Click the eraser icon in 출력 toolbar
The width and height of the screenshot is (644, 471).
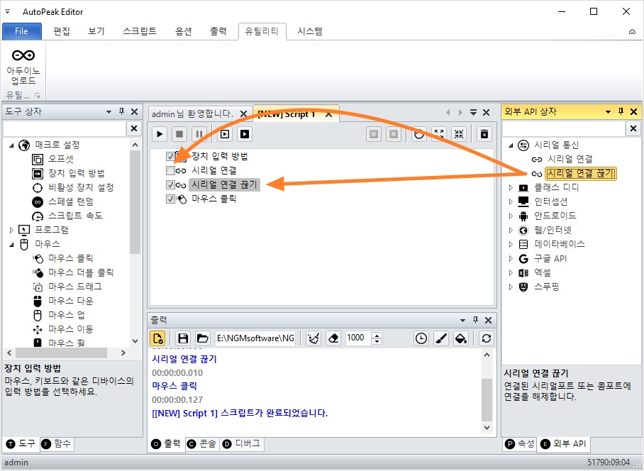(333, 338)
